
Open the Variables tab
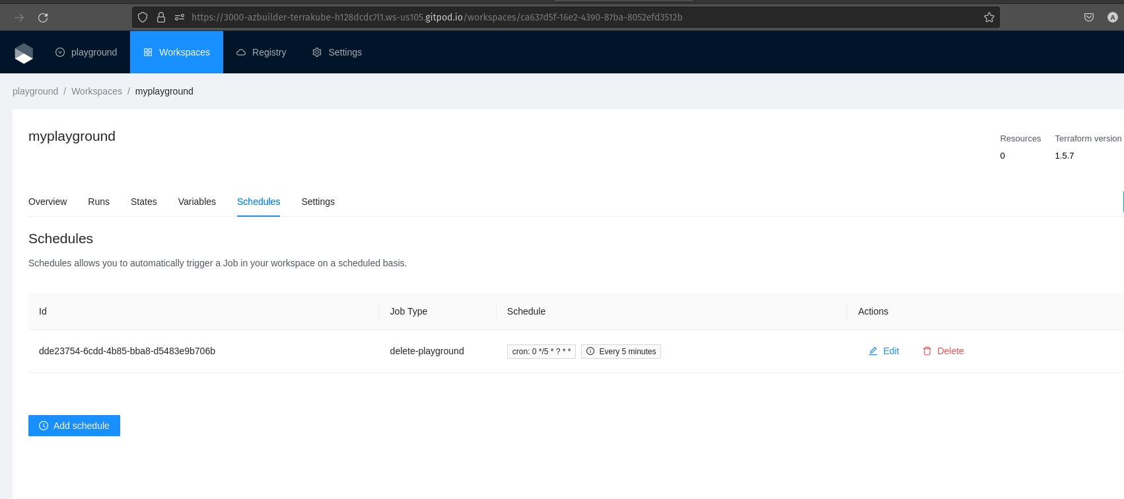[x=197, y=202]
